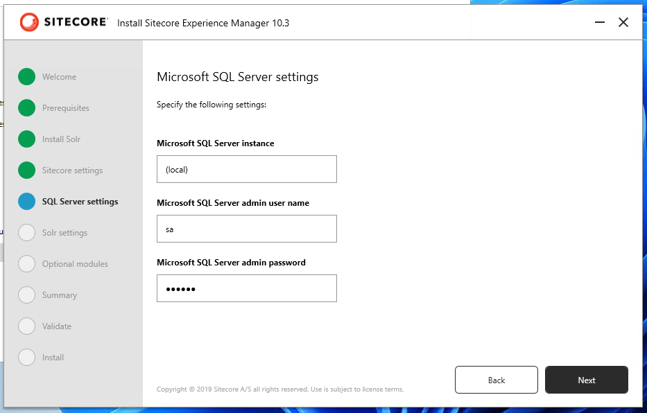Click the blue SQL Server settings step circle
This screenshot has width=647, height=413.
click(26, 202)
